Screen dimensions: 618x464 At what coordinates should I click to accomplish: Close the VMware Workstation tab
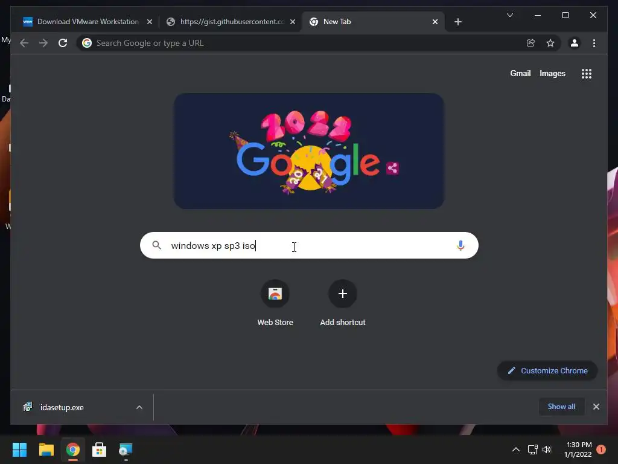[150, 22]
